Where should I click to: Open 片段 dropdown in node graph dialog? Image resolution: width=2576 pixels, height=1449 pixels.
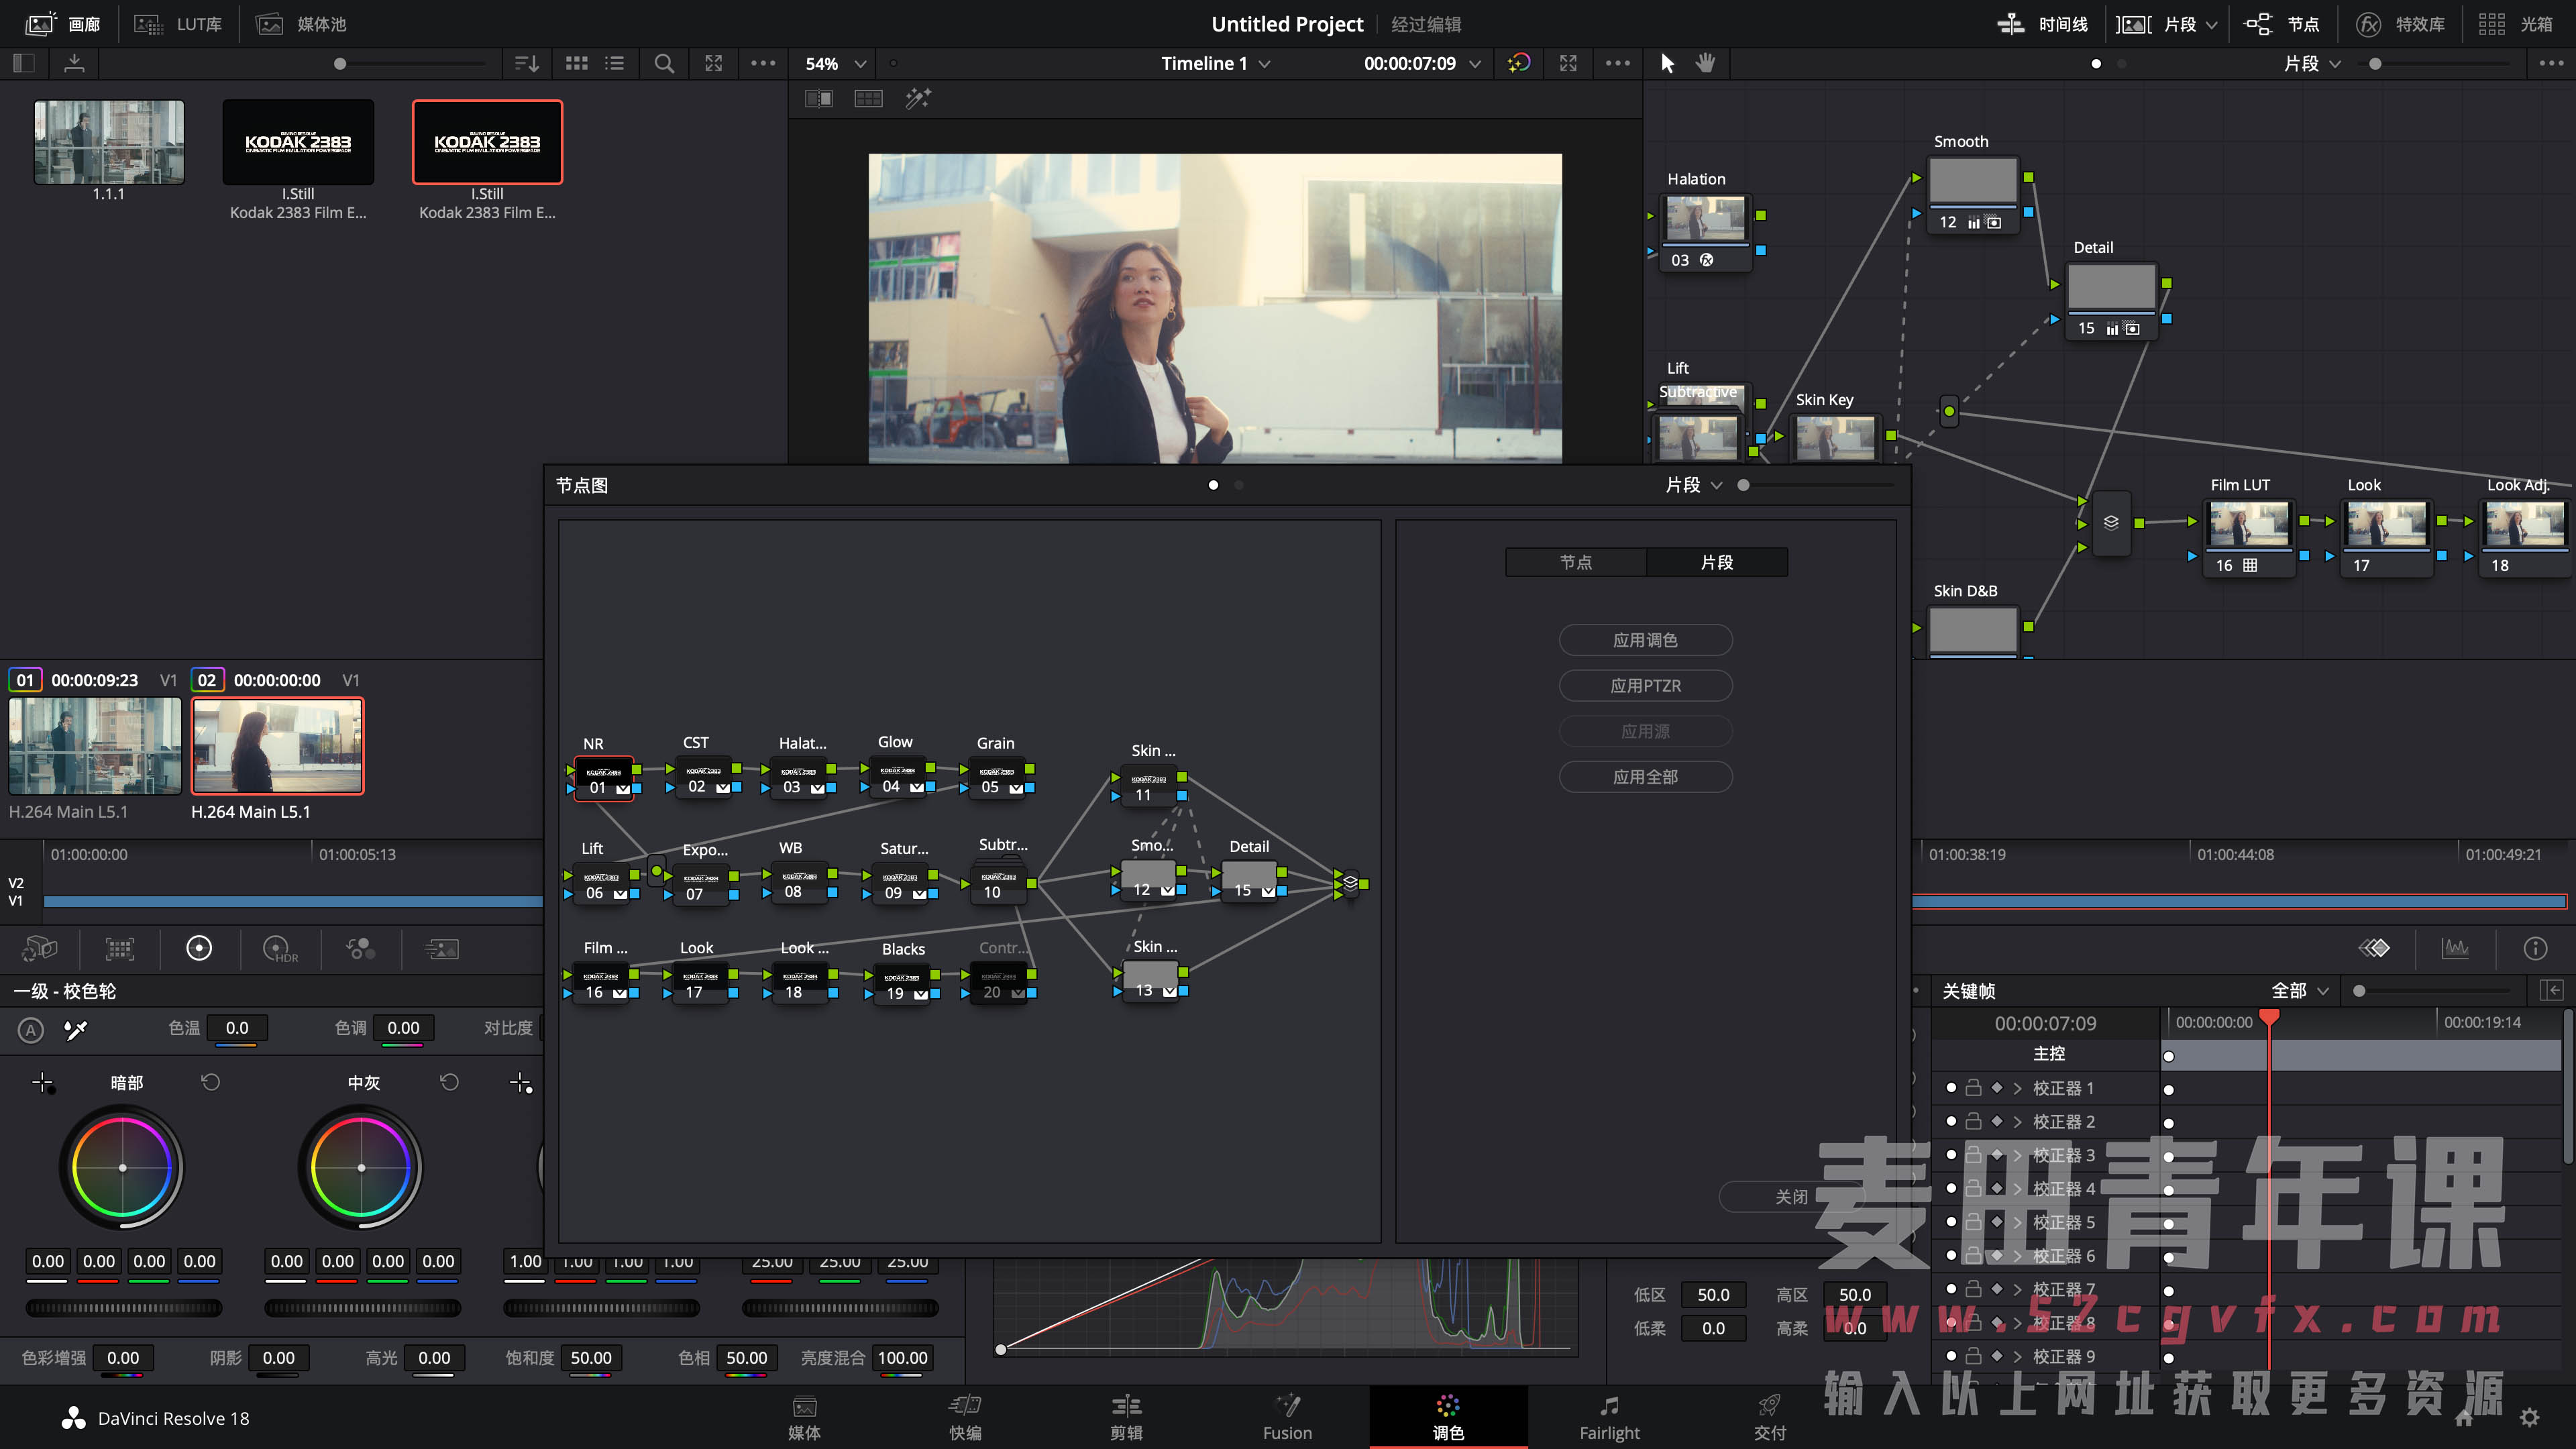pyautogui.click(x=1693, y=485)
